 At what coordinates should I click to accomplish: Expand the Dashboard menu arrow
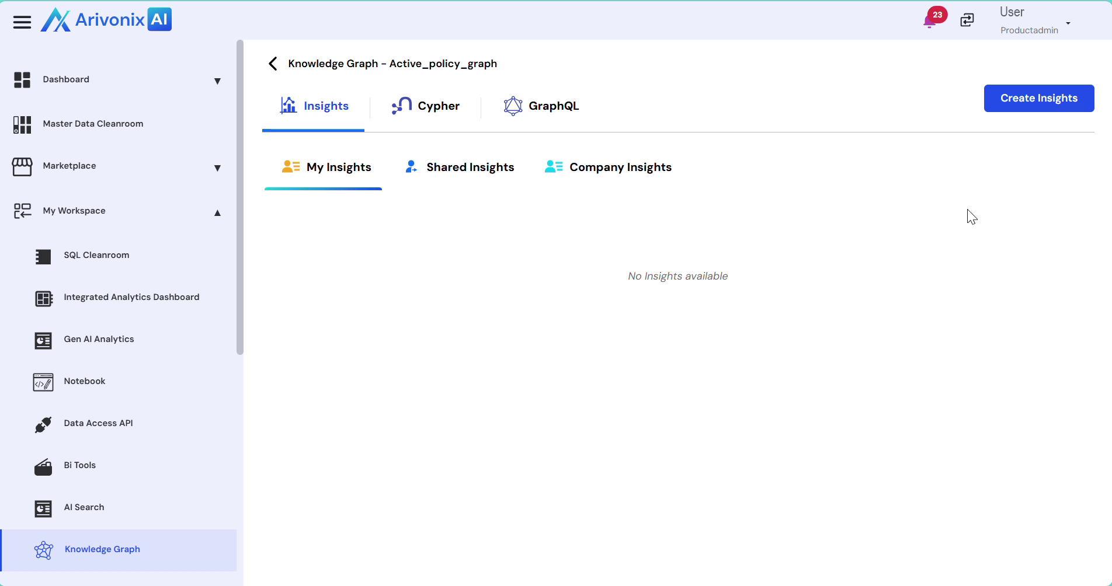pos(217,81)
